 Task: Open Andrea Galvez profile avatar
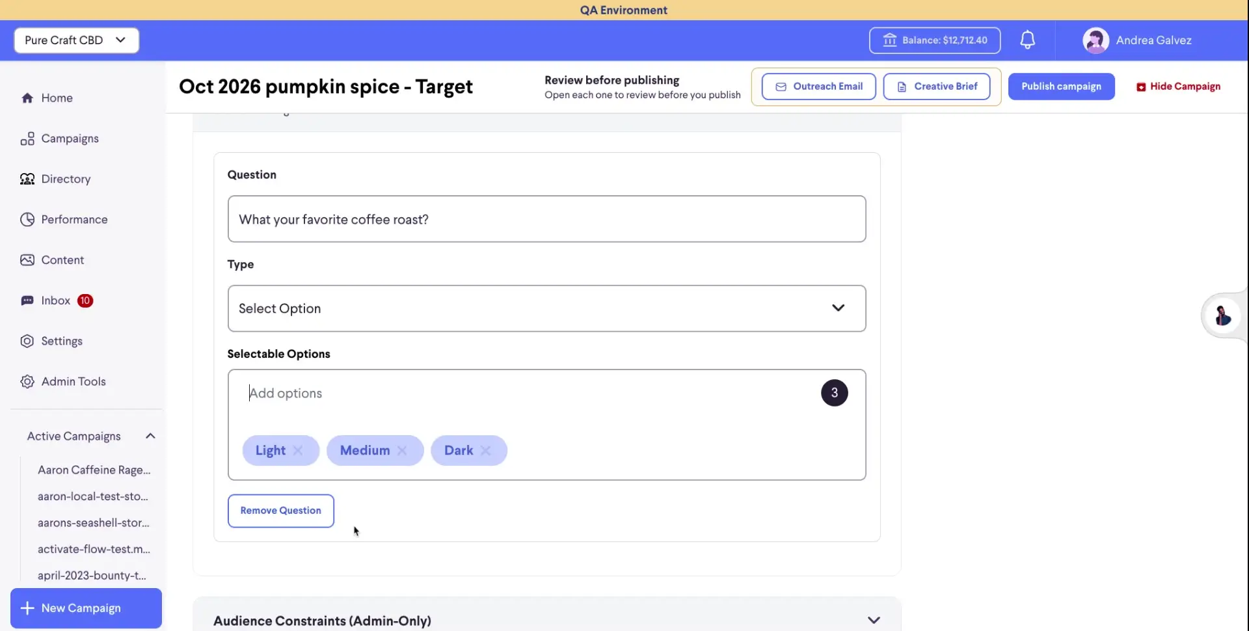(x=1095, y=40)
